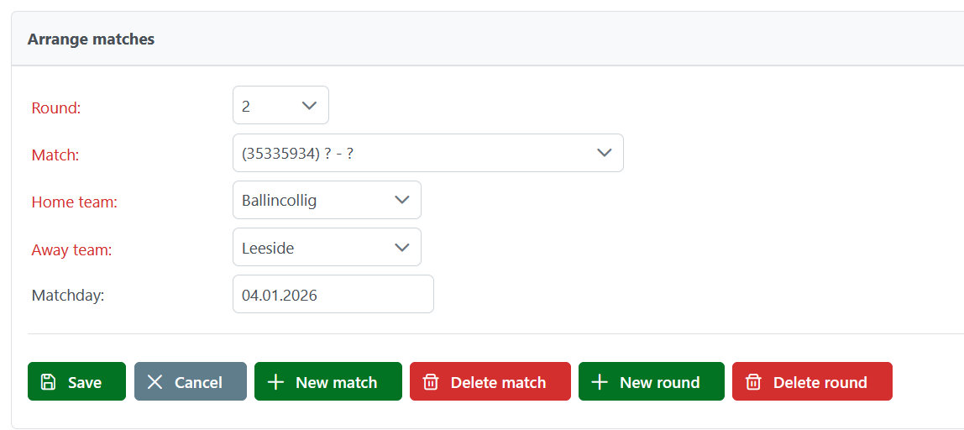Add a match via New match text
Image resolution: width=964 pixels, height=430 pixels.
point(336,382)
